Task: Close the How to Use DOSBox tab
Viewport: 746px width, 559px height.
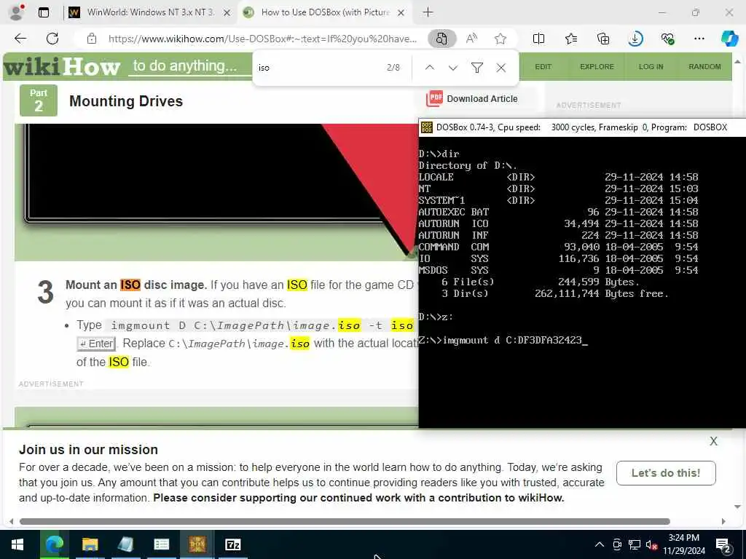Action: click(401, 12)
